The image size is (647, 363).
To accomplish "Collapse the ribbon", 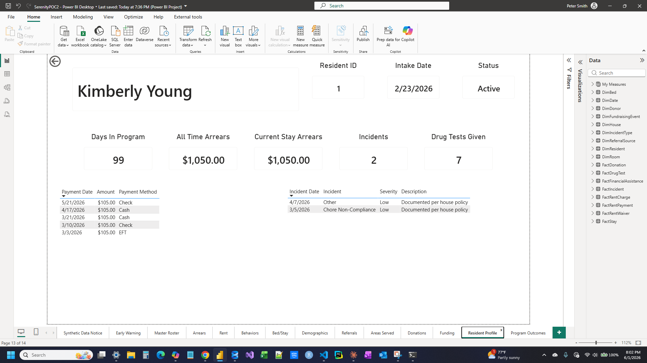I will [x=644, y=51].
